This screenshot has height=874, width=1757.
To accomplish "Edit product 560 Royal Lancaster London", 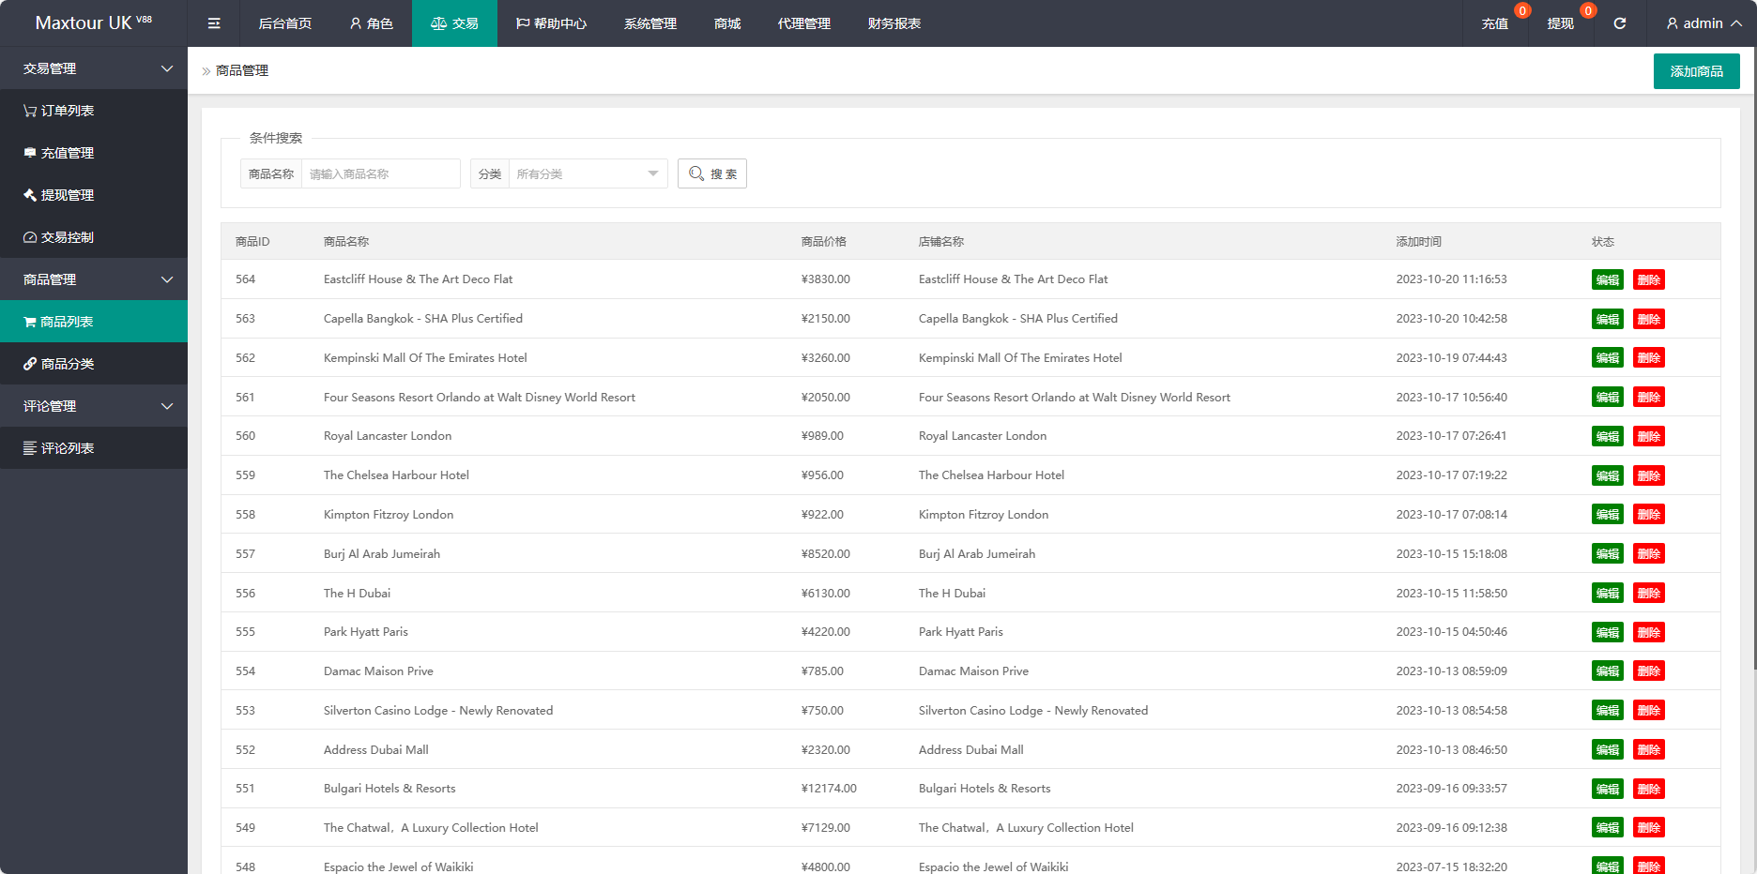I will (x=1608, y=436).
